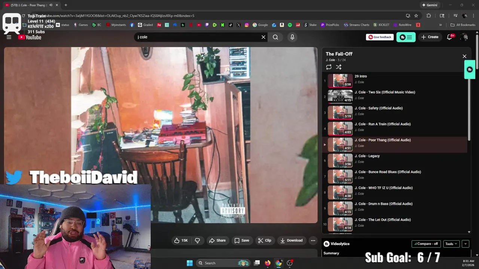Like the video with thumbs up
479x269 pixels.
pos(181,241)
